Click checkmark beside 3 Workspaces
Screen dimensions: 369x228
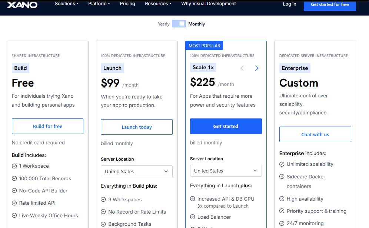[103, 199]
